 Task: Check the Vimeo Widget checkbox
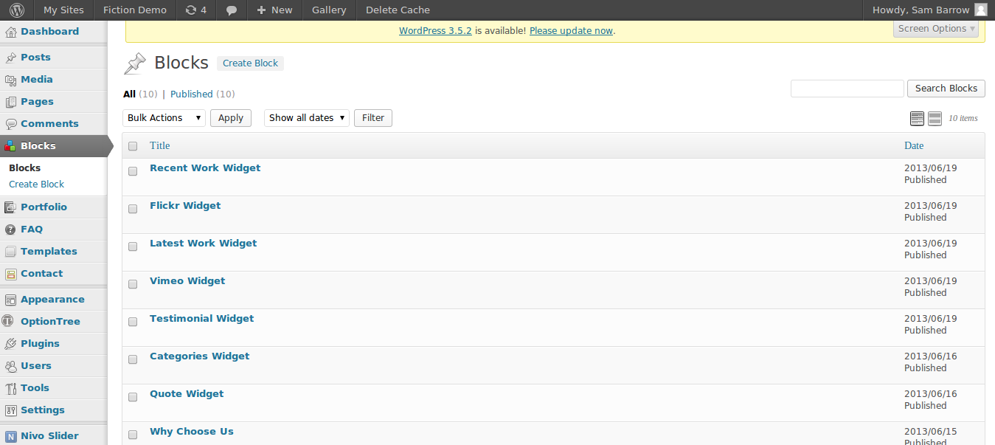[x=133, y=284]
